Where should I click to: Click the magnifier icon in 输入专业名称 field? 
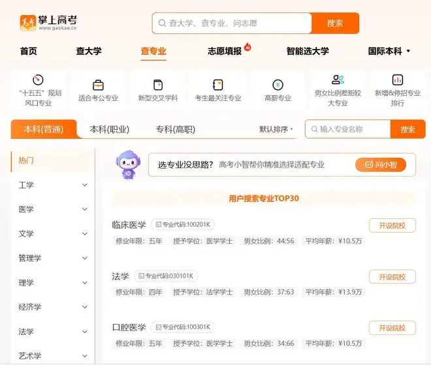tap(315, 129)
